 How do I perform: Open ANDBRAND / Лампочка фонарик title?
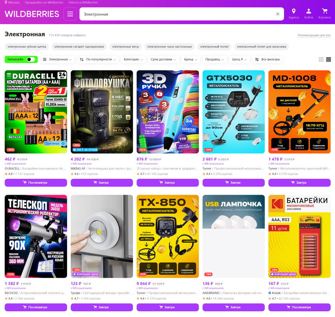[x=233, y=293]
